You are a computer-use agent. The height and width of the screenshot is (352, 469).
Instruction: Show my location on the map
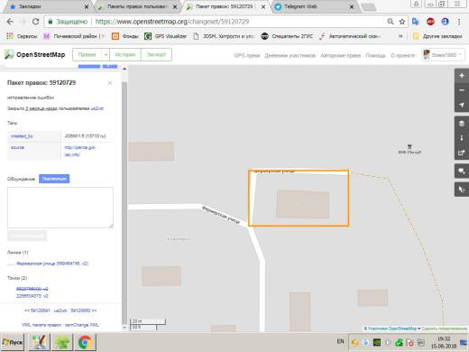[x=462, y=105]
